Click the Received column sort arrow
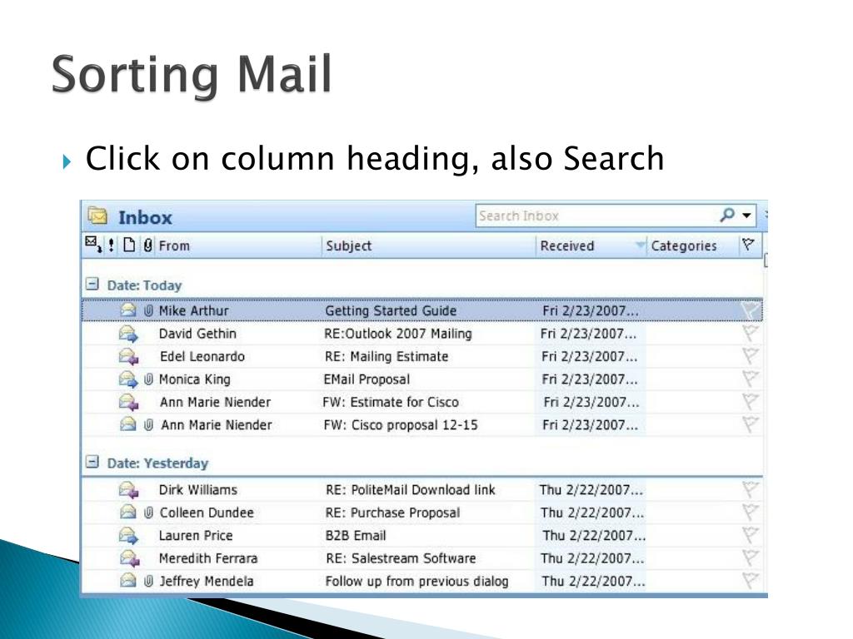 click(640, 245)
